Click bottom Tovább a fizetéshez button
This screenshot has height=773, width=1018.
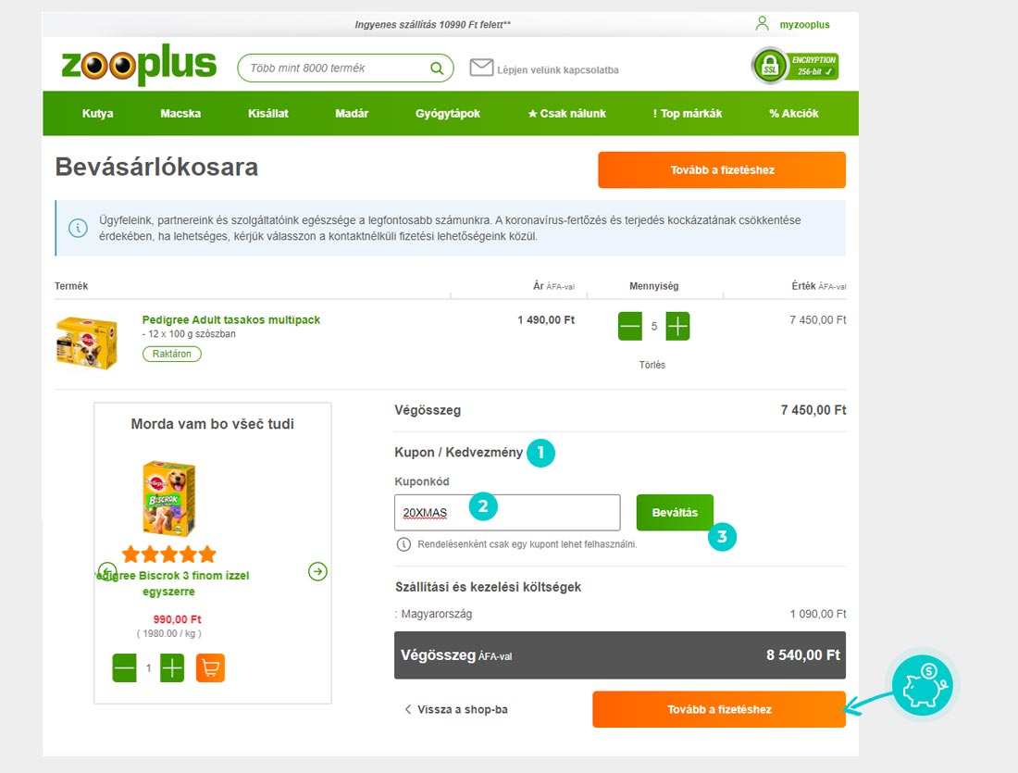pos(719,709)
